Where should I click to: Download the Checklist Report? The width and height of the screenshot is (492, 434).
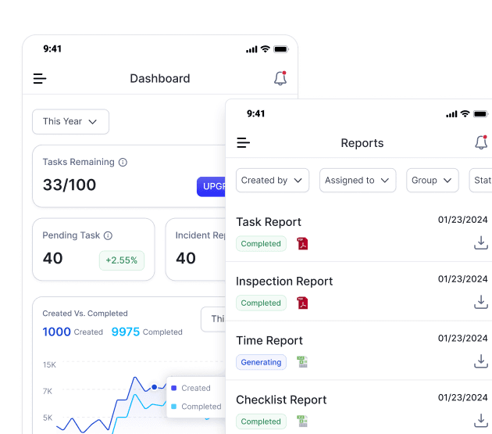(481, 421)
